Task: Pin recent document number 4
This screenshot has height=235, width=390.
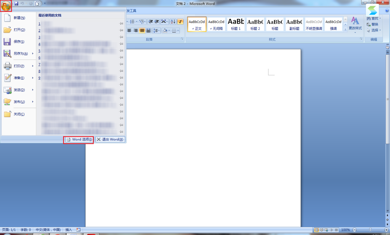Action: pos(121,44)
